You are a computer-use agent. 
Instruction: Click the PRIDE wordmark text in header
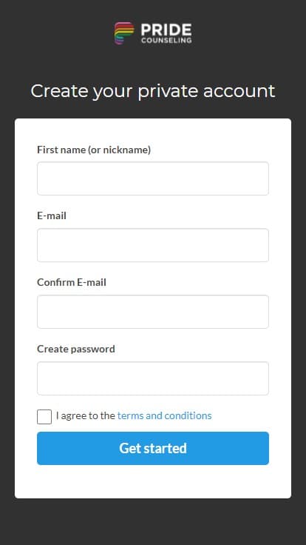(x=166, y=30)
